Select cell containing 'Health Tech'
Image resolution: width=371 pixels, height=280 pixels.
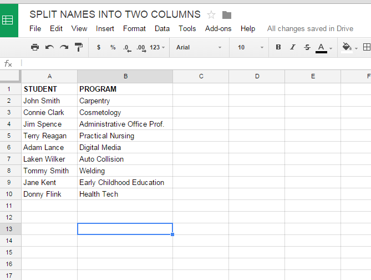pyautogui.click(x=125, y=194)
